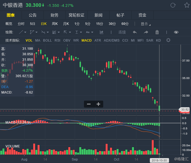Toggle the OBV indicator
The width and height of the screenshot is (191, 163).
tap(67, 40)
